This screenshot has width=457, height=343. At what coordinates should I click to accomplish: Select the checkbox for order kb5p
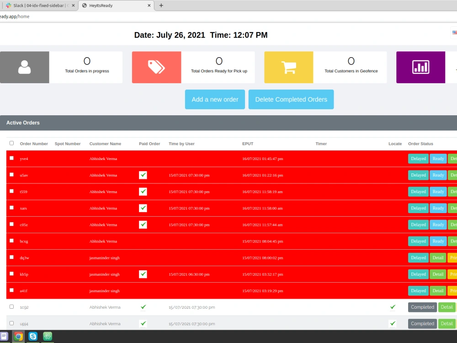(x=12, y=273)
